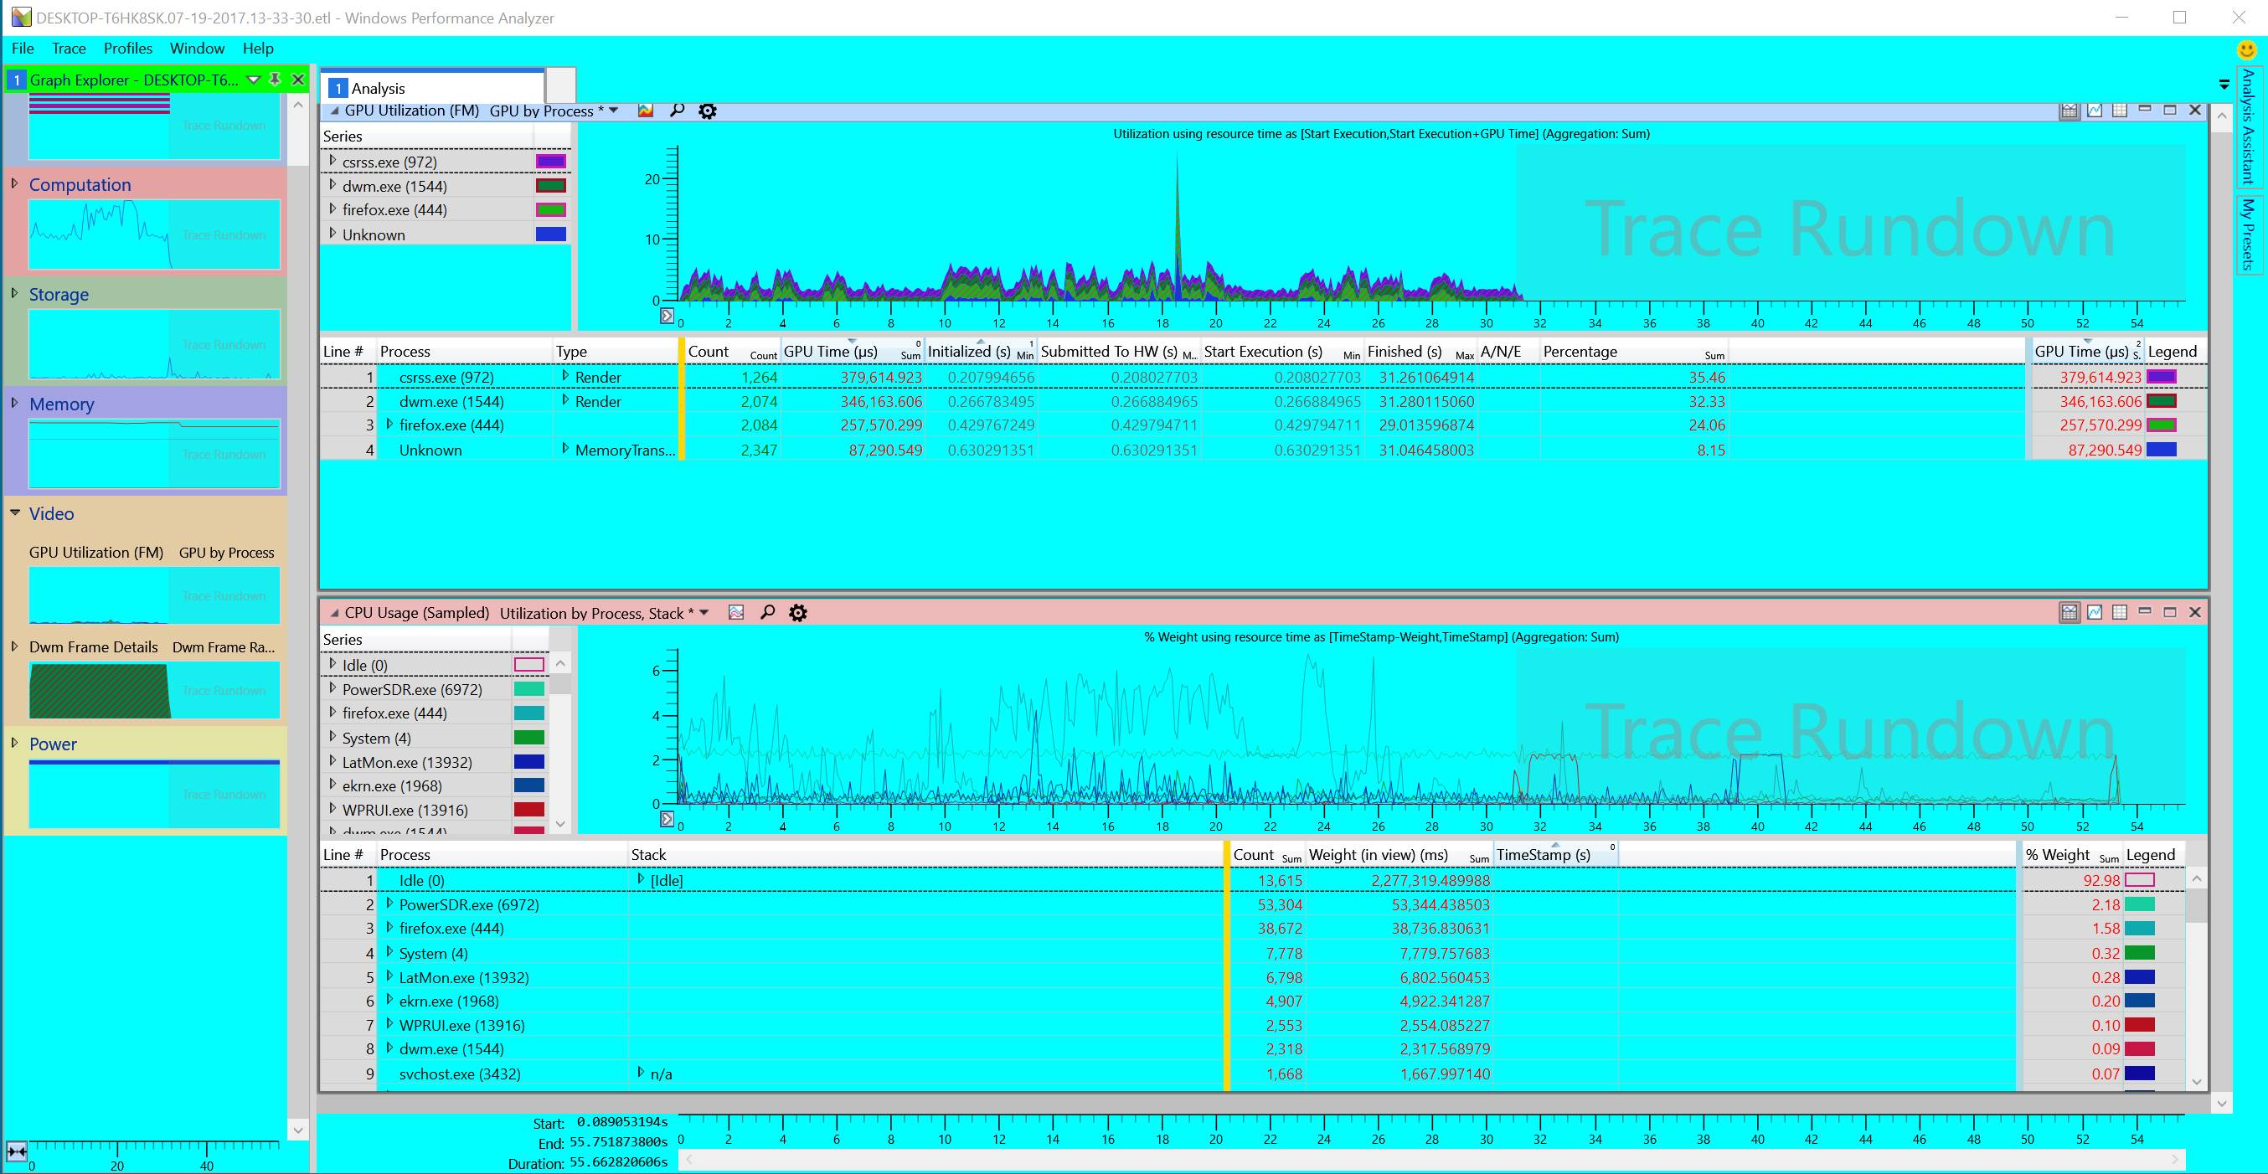Open CPU Usage view editor gear icon
Image resolution: width=2268 pixels, height=1174 pixels.
(797, 612)
